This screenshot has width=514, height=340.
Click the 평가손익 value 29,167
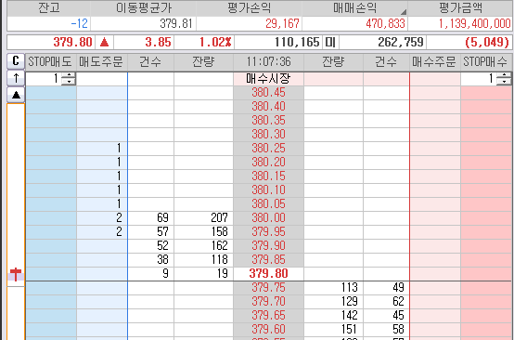pyautogui.click(x=282, y=23)
